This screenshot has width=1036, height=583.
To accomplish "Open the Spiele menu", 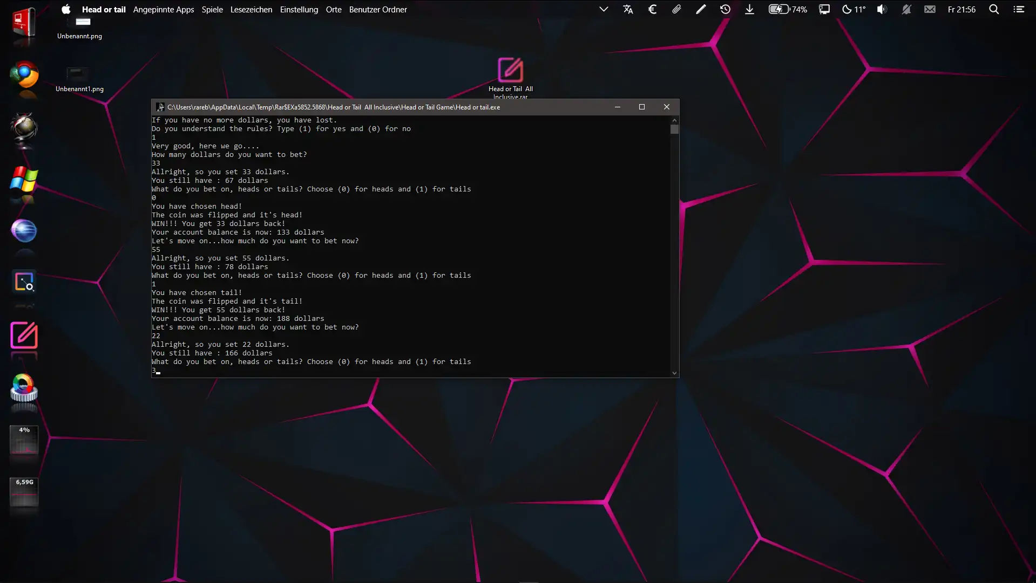I will (x=212, y=9).
